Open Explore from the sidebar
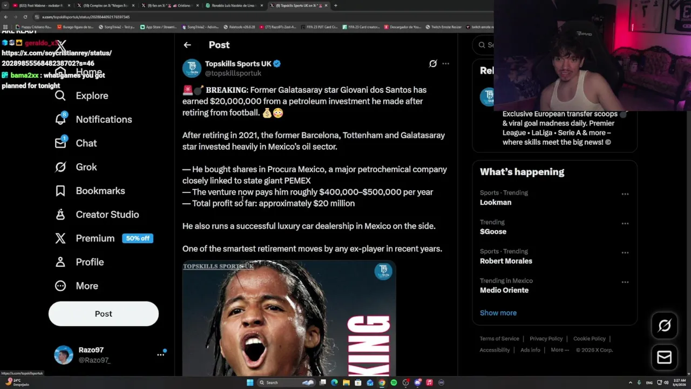 pos(82,96)
